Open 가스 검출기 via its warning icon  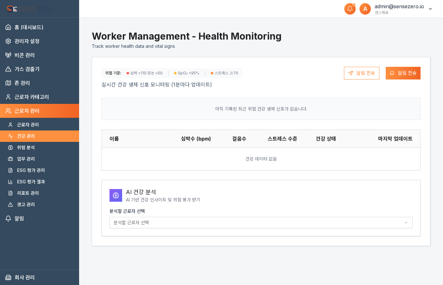coord(8,69)
